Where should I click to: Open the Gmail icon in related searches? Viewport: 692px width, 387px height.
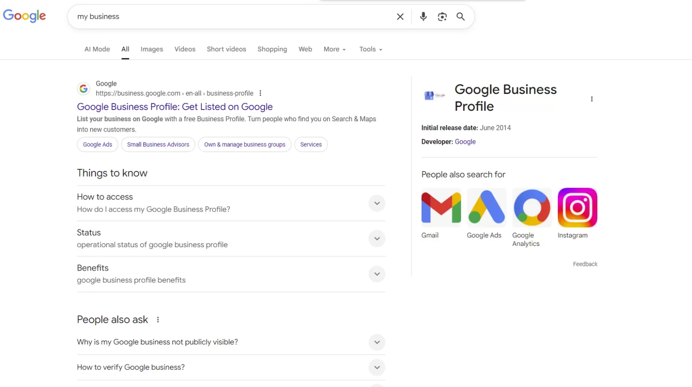(x=441, y=207)
